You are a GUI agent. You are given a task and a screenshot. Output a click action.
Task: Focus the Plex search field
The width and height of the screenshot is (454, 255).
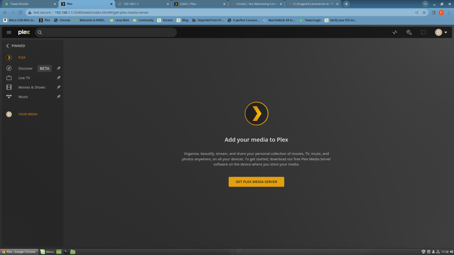[x=106, y=32]
